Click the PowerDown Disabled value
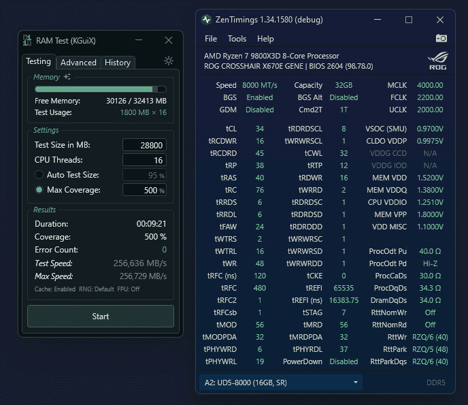This screenshot has width=468, height=405. point(344,361)
